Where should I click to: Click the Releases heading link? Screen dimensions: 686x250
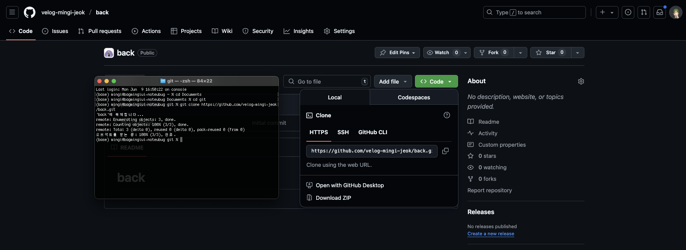tap(481, 212)
